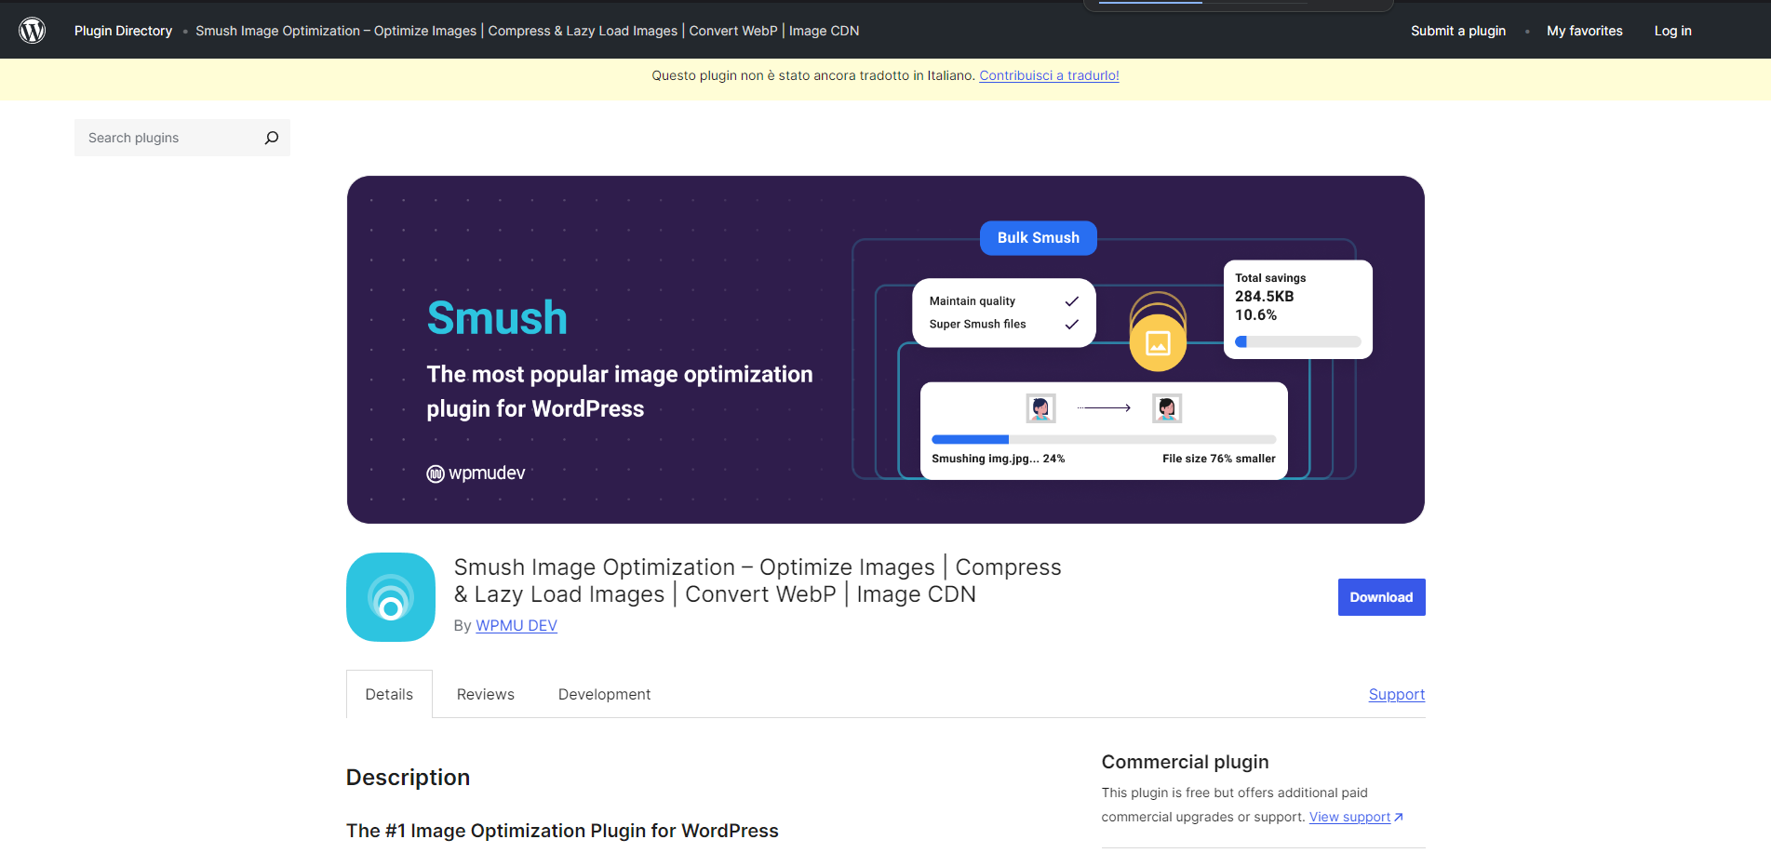Open My favorites
Screen dimensions: 1771x853
(1584, 30)
